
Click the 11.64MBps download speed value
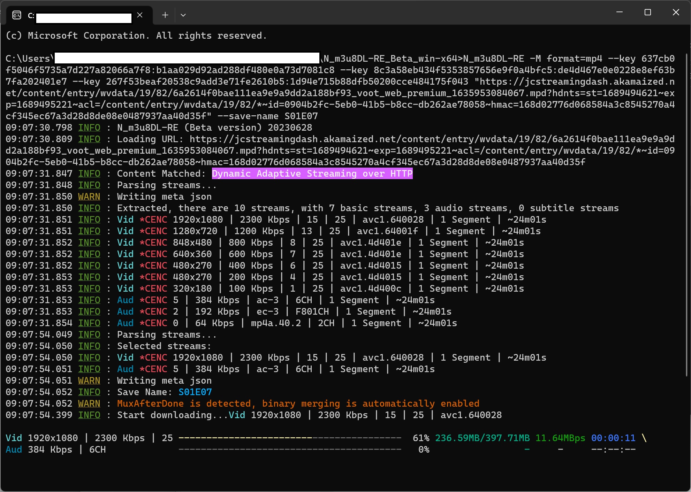pos(560,438)
